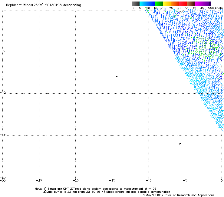This screenshot has height=197, width=224.
Task: Select the orange 25-30 knots color swatch
Action: point(175,4)
